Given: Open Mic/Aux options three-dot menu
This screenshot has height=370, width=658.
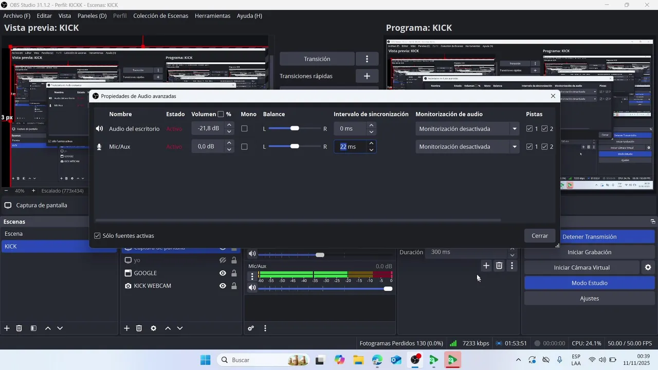Looking at the screenshot, I should pyautogui.click(x=252, y=276).
